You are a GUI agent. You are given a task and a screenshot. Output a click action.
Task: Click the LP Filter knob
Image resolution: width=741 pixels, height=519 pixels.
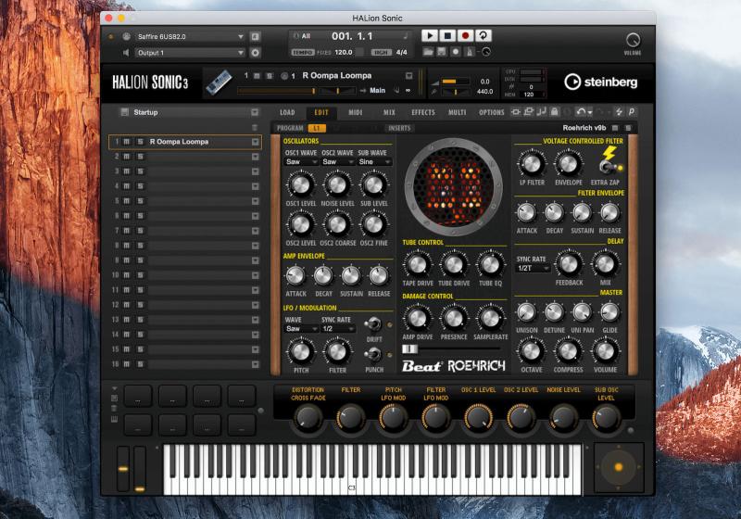[531, 165]
